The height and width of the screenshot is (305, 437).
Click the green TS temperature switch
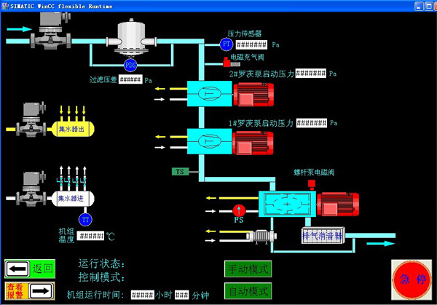point(179,172)
